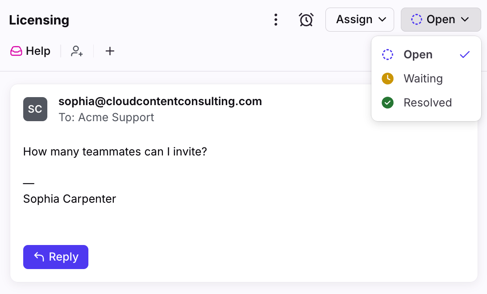487x294 pixels.
Task: Click the yellow clock Waiting icon
Action: (387, 79)
